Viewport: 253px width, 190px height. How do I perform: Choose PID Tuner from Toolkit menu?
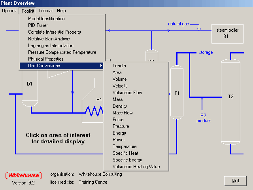click(x=38, y=25)
